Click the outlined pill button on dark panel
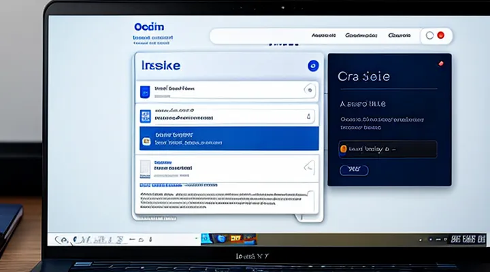Viewport: 490px width, 272px height. pos(354,170)
